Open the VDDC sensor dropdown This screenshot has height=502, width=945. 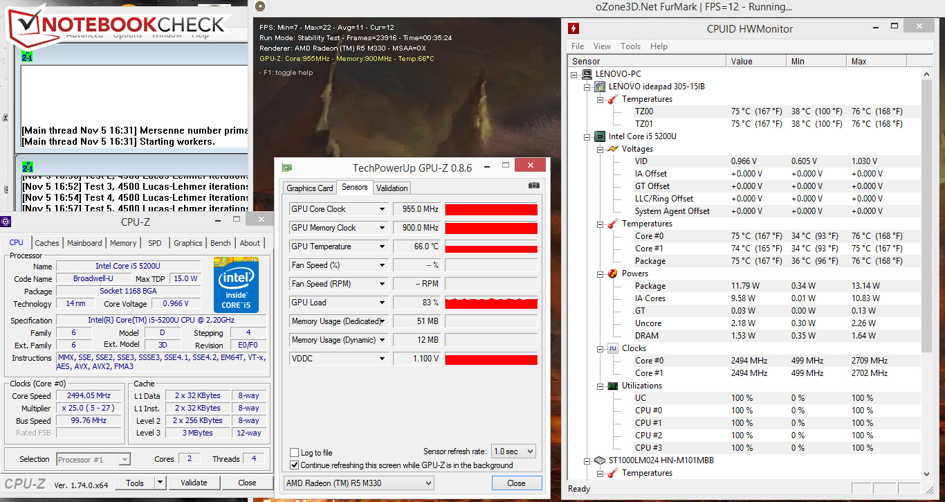click(x=381, y=359)
